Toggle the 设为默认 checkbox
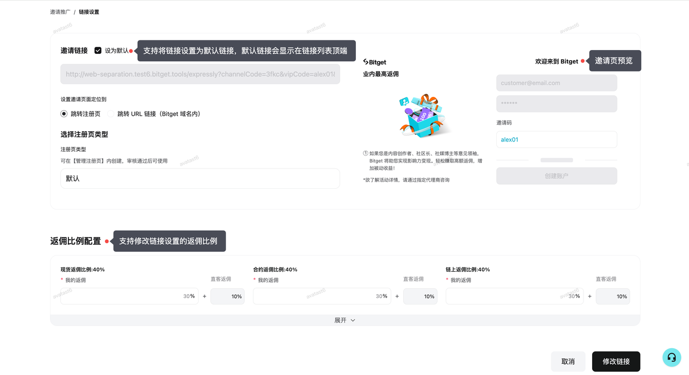 click(97, 51)
